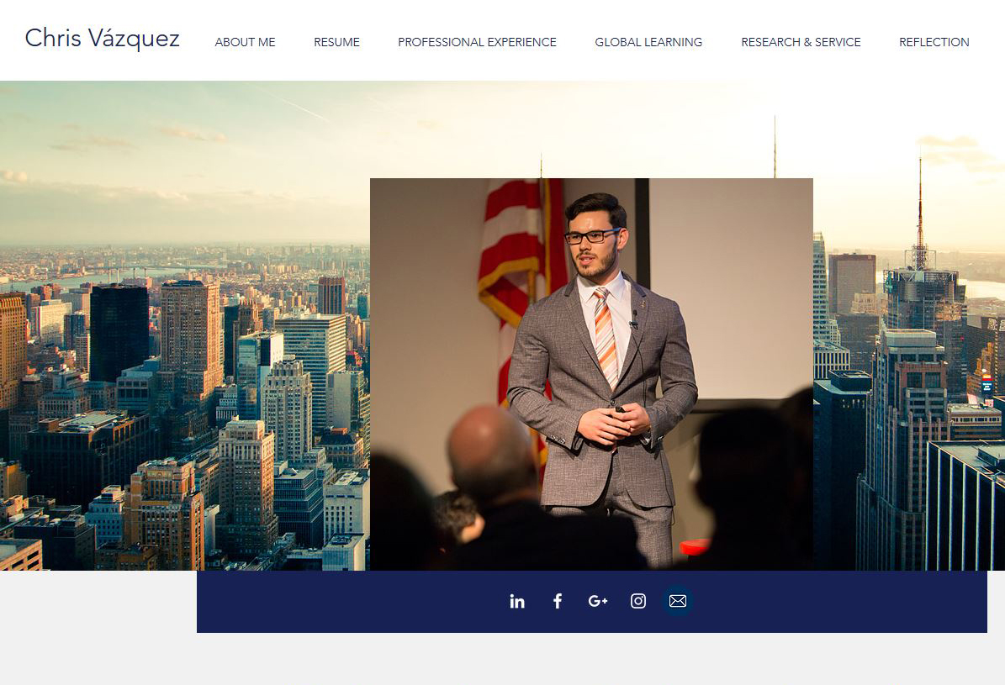Click the email envelope icon
Screen dimensions: 1005x685
pos(678,601)
